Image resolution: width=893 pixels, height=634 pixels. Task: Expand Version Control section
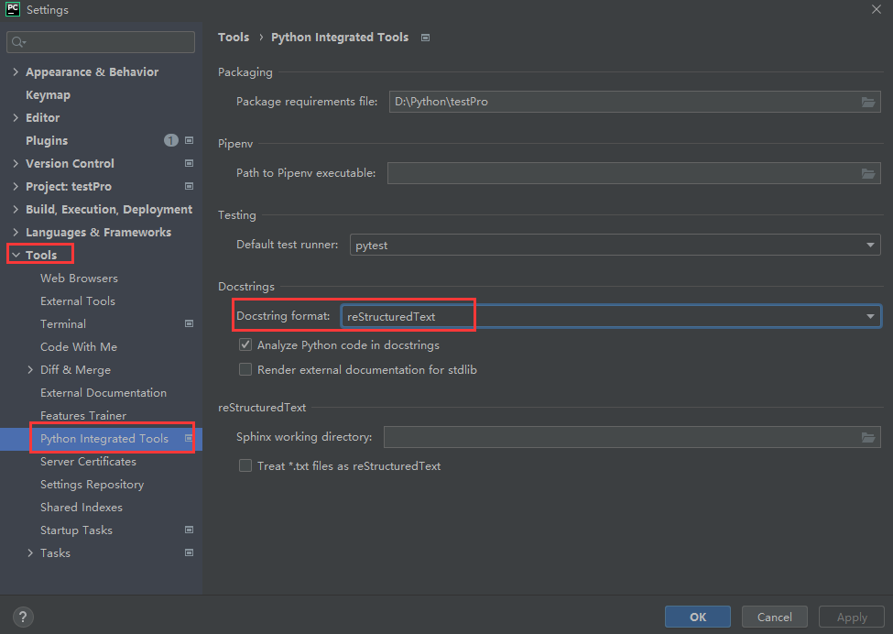[x=16, y=163]
